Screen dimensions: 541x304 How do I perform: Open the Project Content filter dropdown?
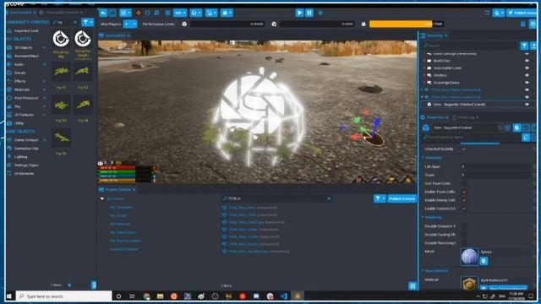pyautogui.click(x=380, y=198)
